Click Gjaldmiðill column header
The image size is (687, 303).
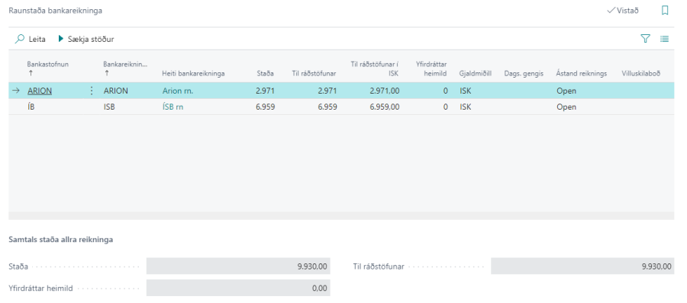[476, 73]
